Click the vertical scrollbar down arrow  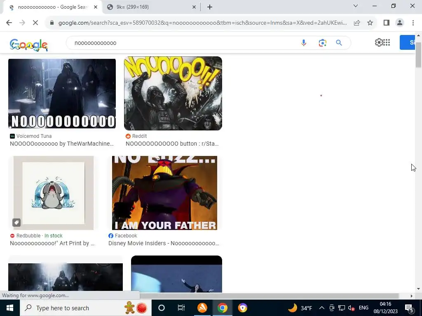[x=419, y=289]
